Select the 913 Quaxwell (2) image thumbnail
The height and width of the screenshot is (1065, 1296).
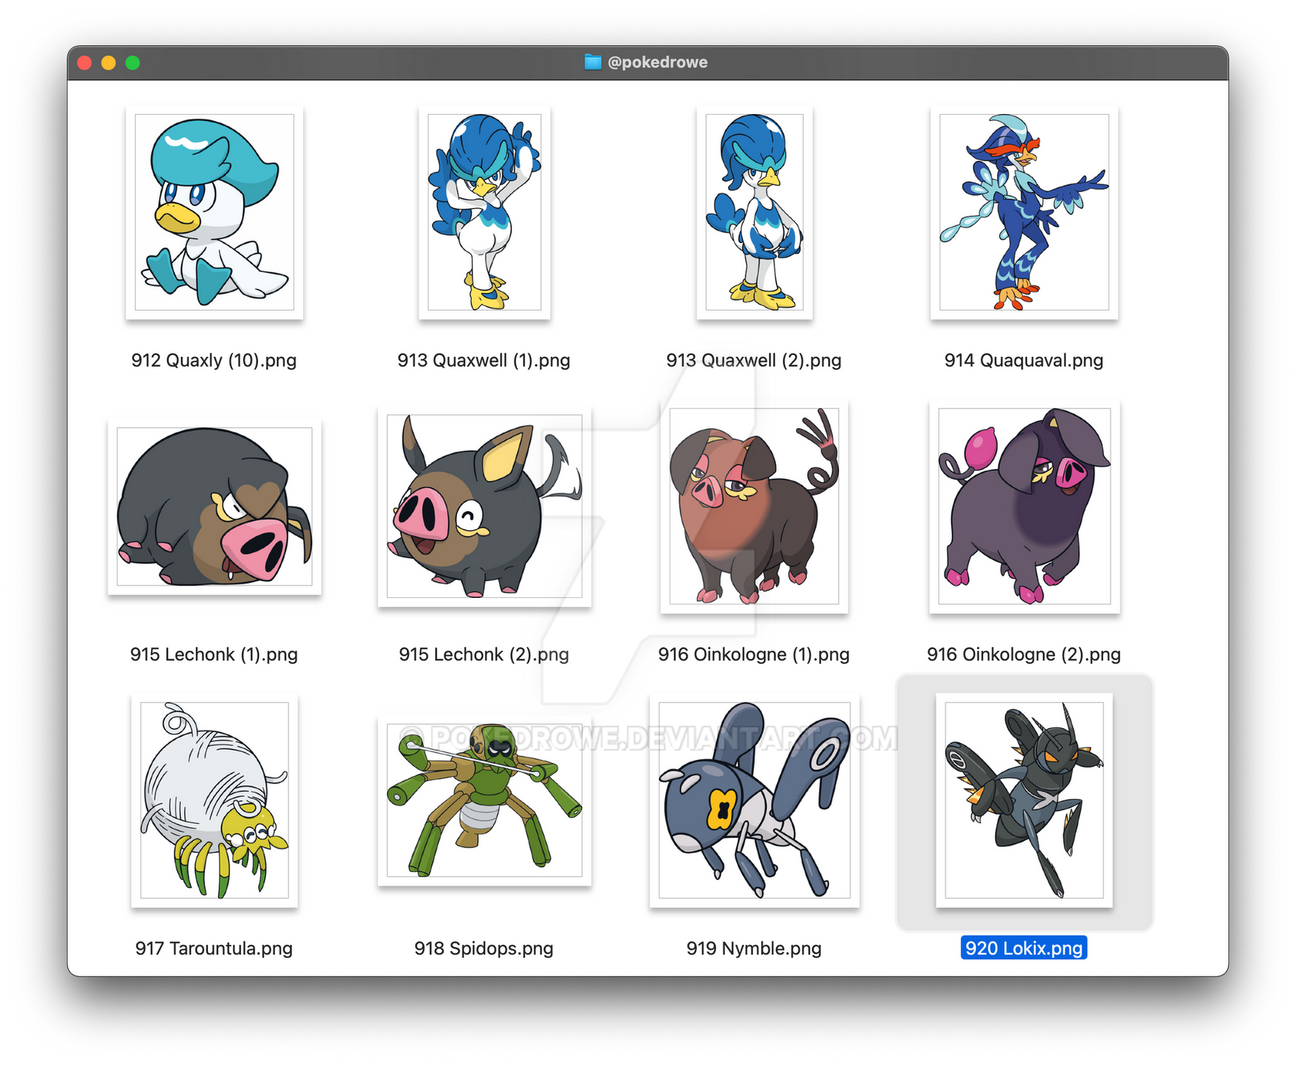(x=754, y=212)
